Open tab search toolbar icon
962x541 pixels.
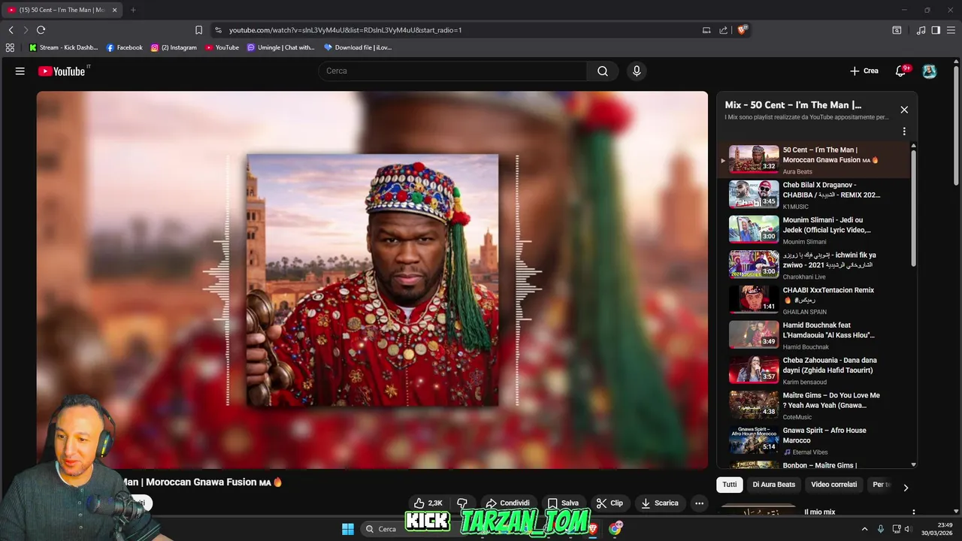[x=897, y=30]
